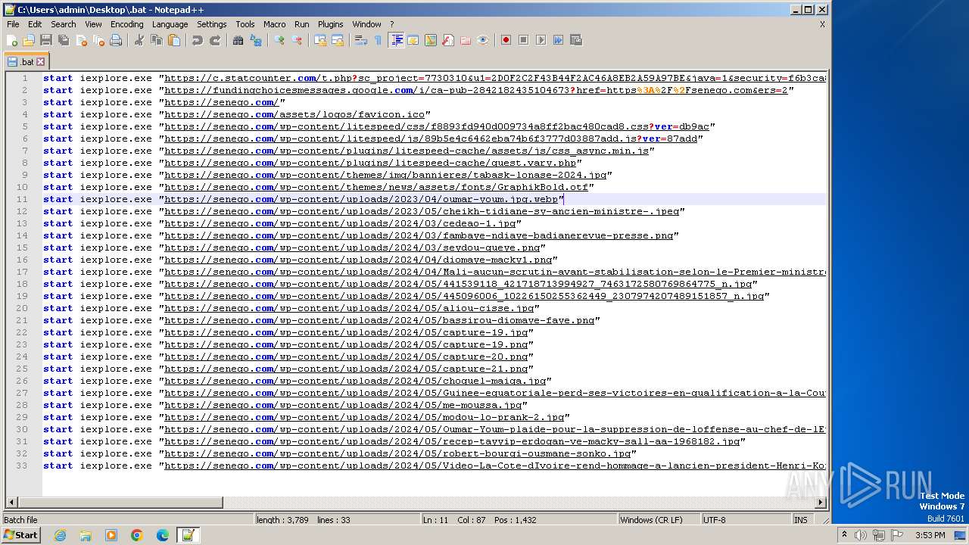Open the Edit menu

coord(35,24)
